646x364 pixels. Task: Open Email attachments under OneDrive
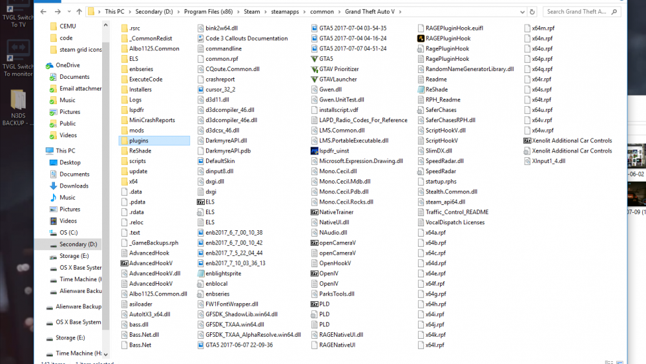click(x=76, y=88)
